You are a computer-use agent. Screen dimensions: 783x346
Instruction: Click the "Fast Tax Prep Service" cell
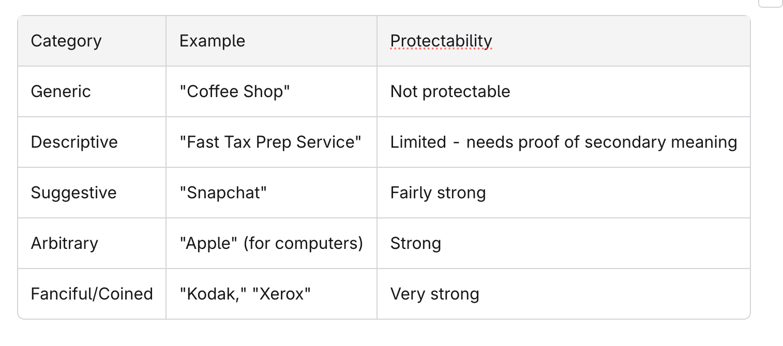[x=272, y=142]
